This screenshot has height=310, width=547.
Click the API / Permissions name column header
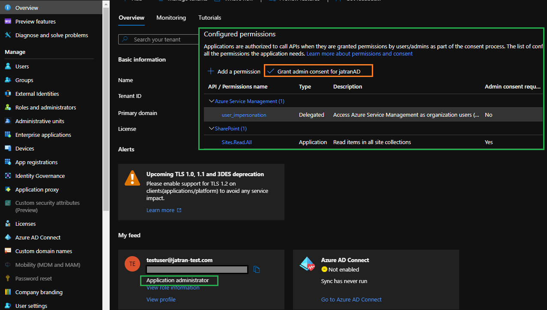tap(238, 87)
